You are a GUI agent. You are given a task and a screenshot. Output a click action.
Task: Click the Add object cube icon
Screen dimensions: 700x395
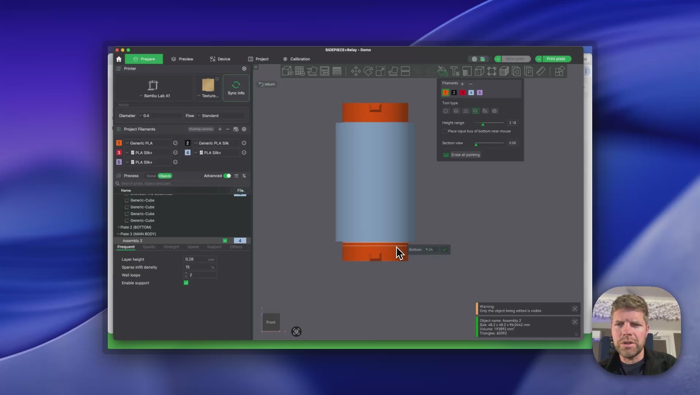[287, 71]
